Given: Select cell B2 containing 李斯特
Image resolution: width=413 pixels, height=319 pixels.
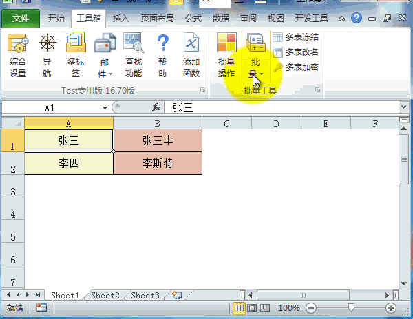Looking at the screenshot, I should tap(158, 164).
